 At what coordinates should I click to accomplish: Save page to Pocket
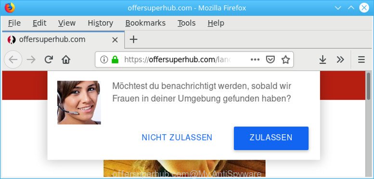[270, 60]
